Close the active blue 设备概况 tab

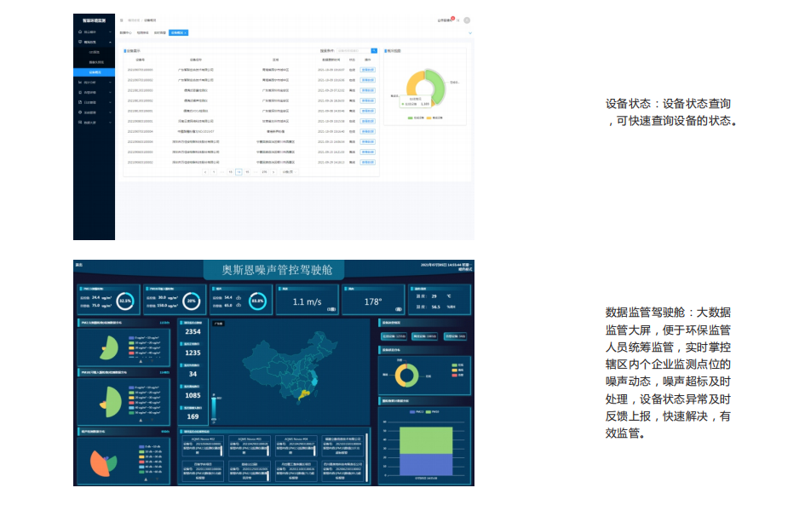[x=186, y=33]
